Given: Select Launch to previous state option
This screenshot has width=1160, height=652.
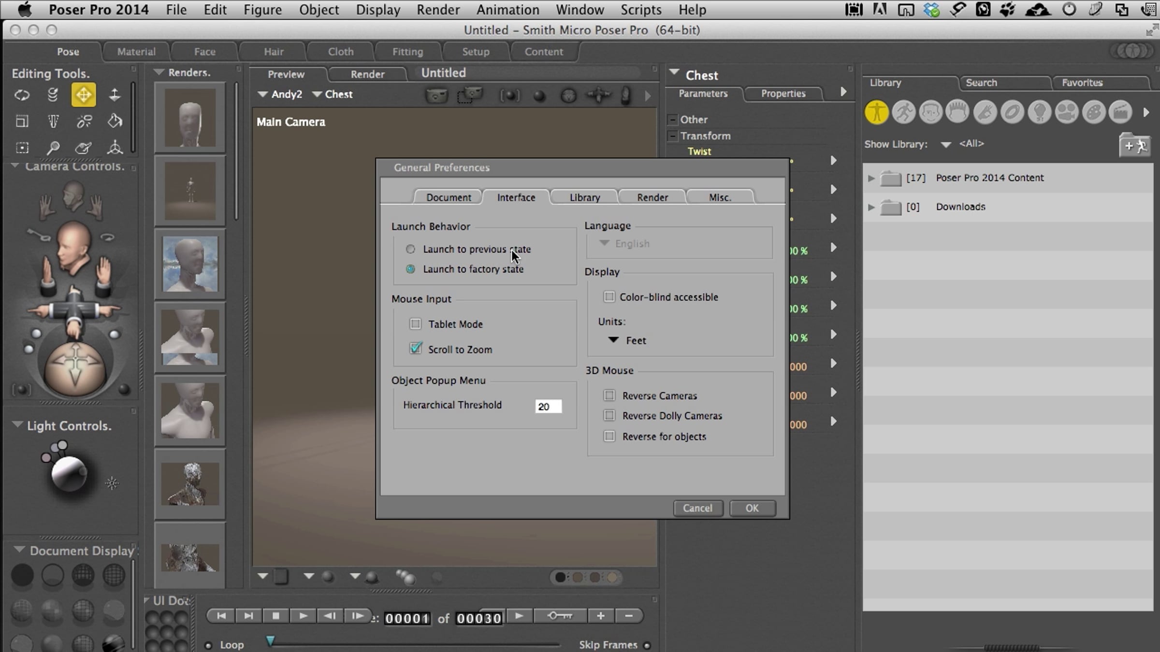Looking at the screenshot, I should click(x=410, y=249).
